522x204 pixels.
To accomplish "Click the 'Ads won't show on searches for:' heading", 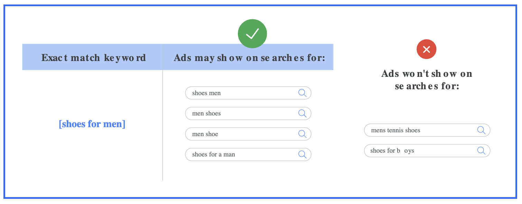I will click(x=427, y=80).
